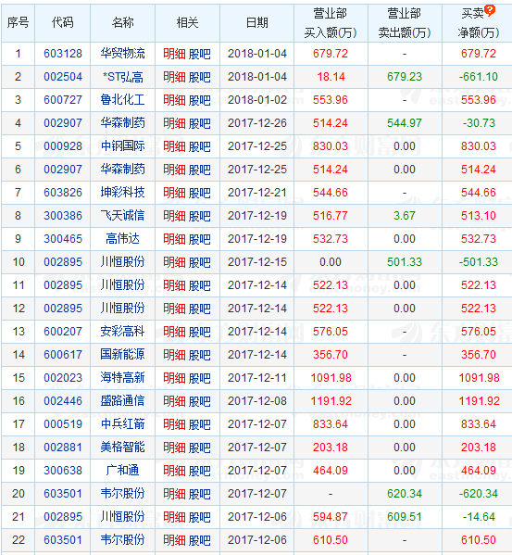Select net amount -661.10 cell

[x=479, y=77]
